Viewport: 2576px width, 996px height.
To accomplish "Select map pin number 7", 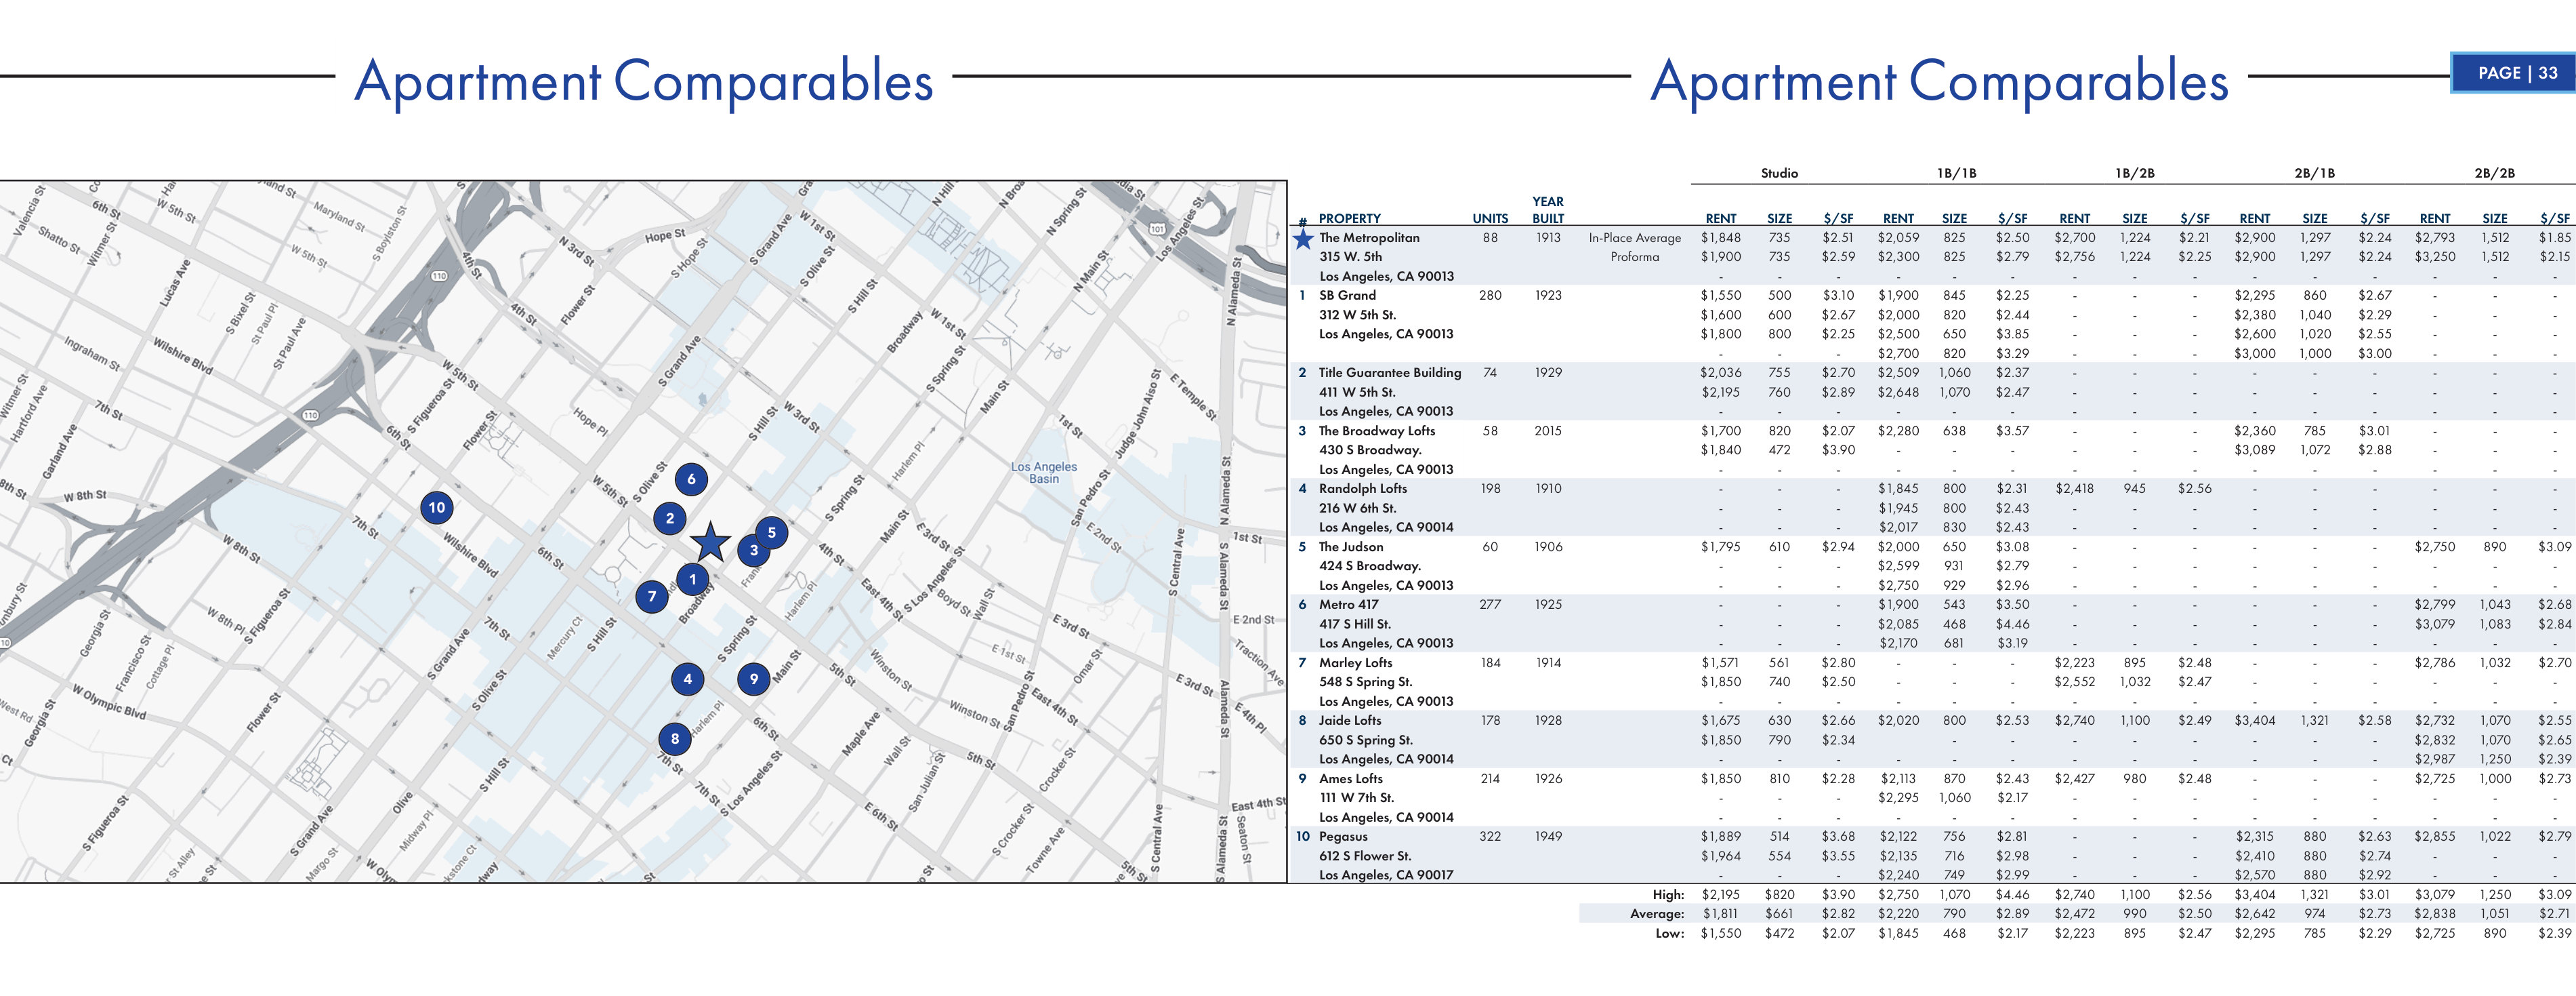I will [652, 597].
